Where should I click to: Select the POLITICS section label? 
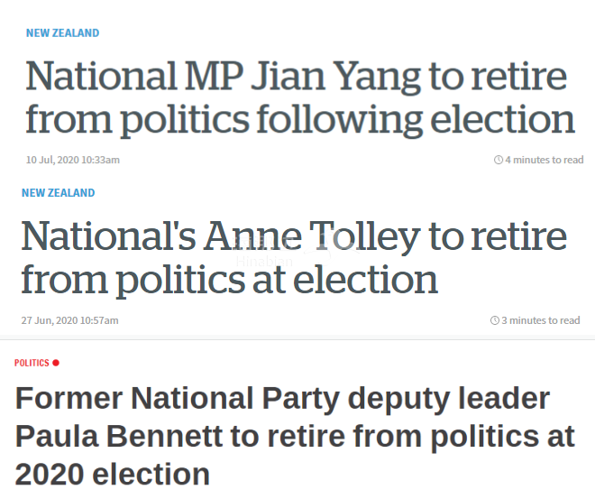tap(32, 363)
